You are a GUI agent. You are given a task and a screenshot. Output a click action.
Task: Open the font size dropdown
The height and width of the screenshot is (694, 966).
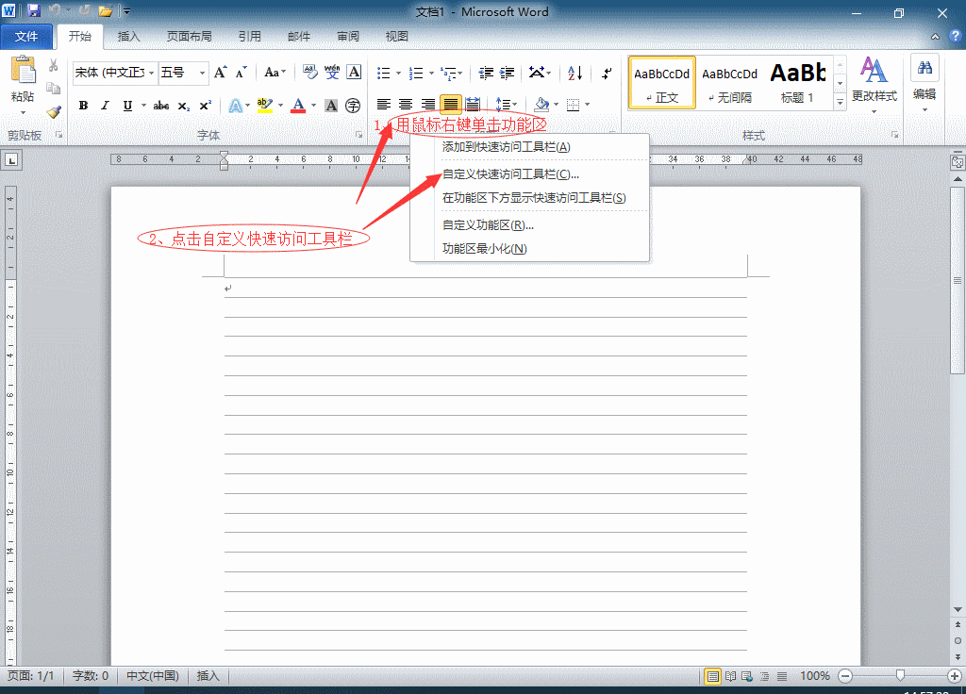202,74
